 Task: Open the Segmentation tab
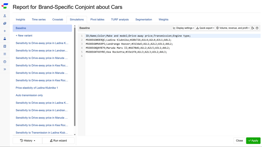tap(144, 20)
